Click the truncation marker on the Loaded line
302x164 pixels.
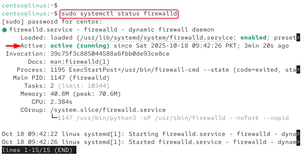tap(298, 38)
